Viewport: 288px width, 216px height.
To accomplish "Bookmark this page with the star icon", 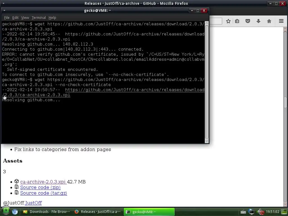I will 228,21.
